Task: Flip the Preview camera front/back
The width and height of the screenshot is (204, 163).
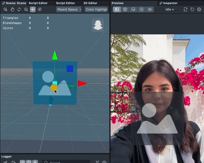Action: [x=185, y=9]
